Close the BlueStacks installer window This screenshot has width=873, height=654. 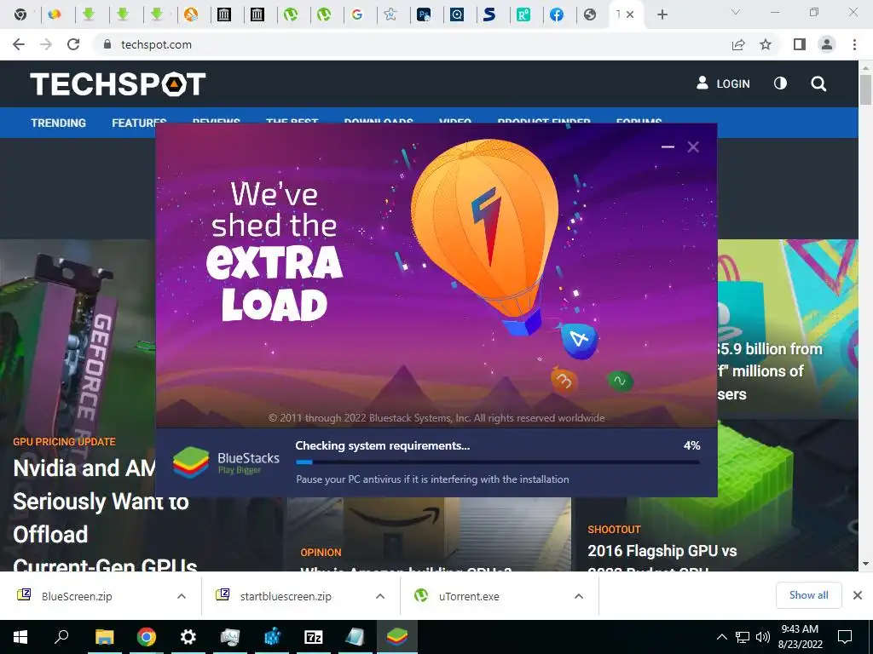[x=693, y=146]
